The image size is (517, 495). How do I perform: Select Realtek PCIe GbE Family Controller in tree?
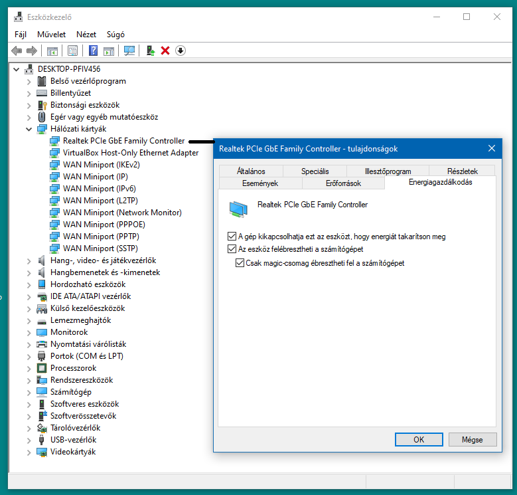(x=123, y=141)
